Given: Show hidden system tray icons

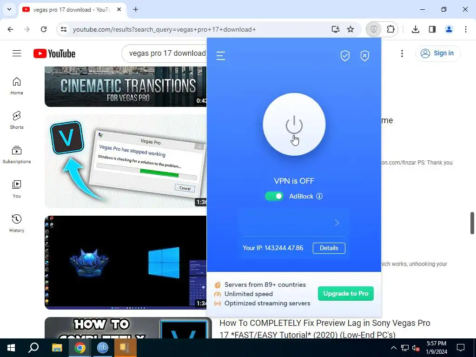Looking at the screenshot, I should pos(393,348).
